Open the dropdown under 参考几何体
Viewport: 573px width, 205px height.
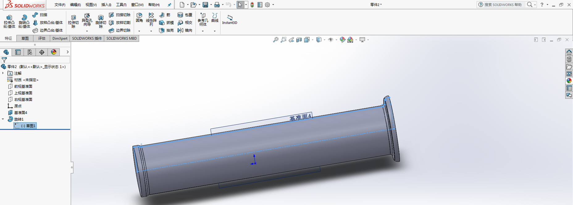[203, 31]
